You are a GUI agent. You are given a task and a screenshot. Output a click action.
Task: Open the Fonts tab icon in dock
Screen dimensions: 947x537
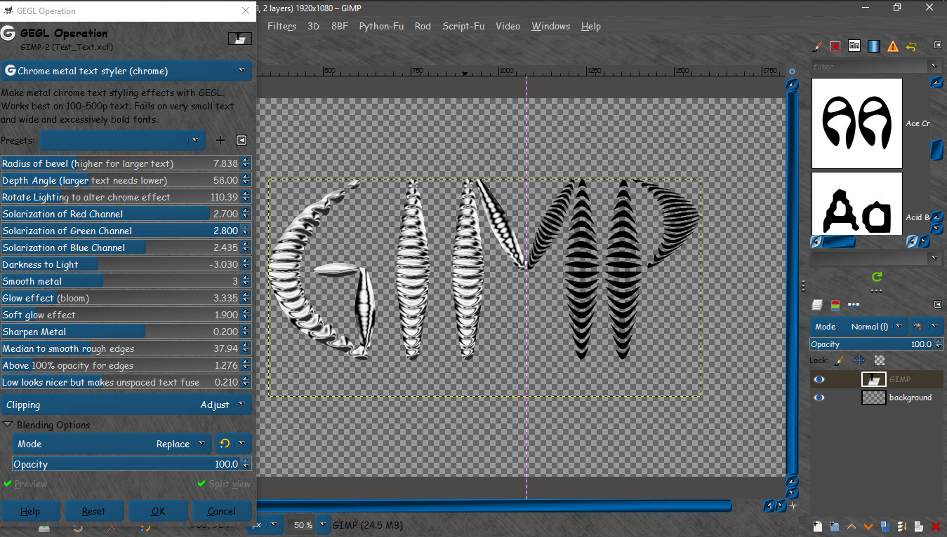coord(854,46)
